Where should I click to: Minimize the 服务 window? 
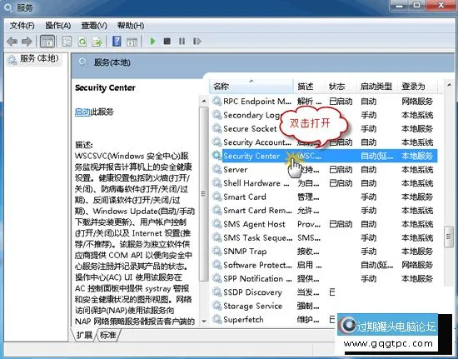coord(400,5)
